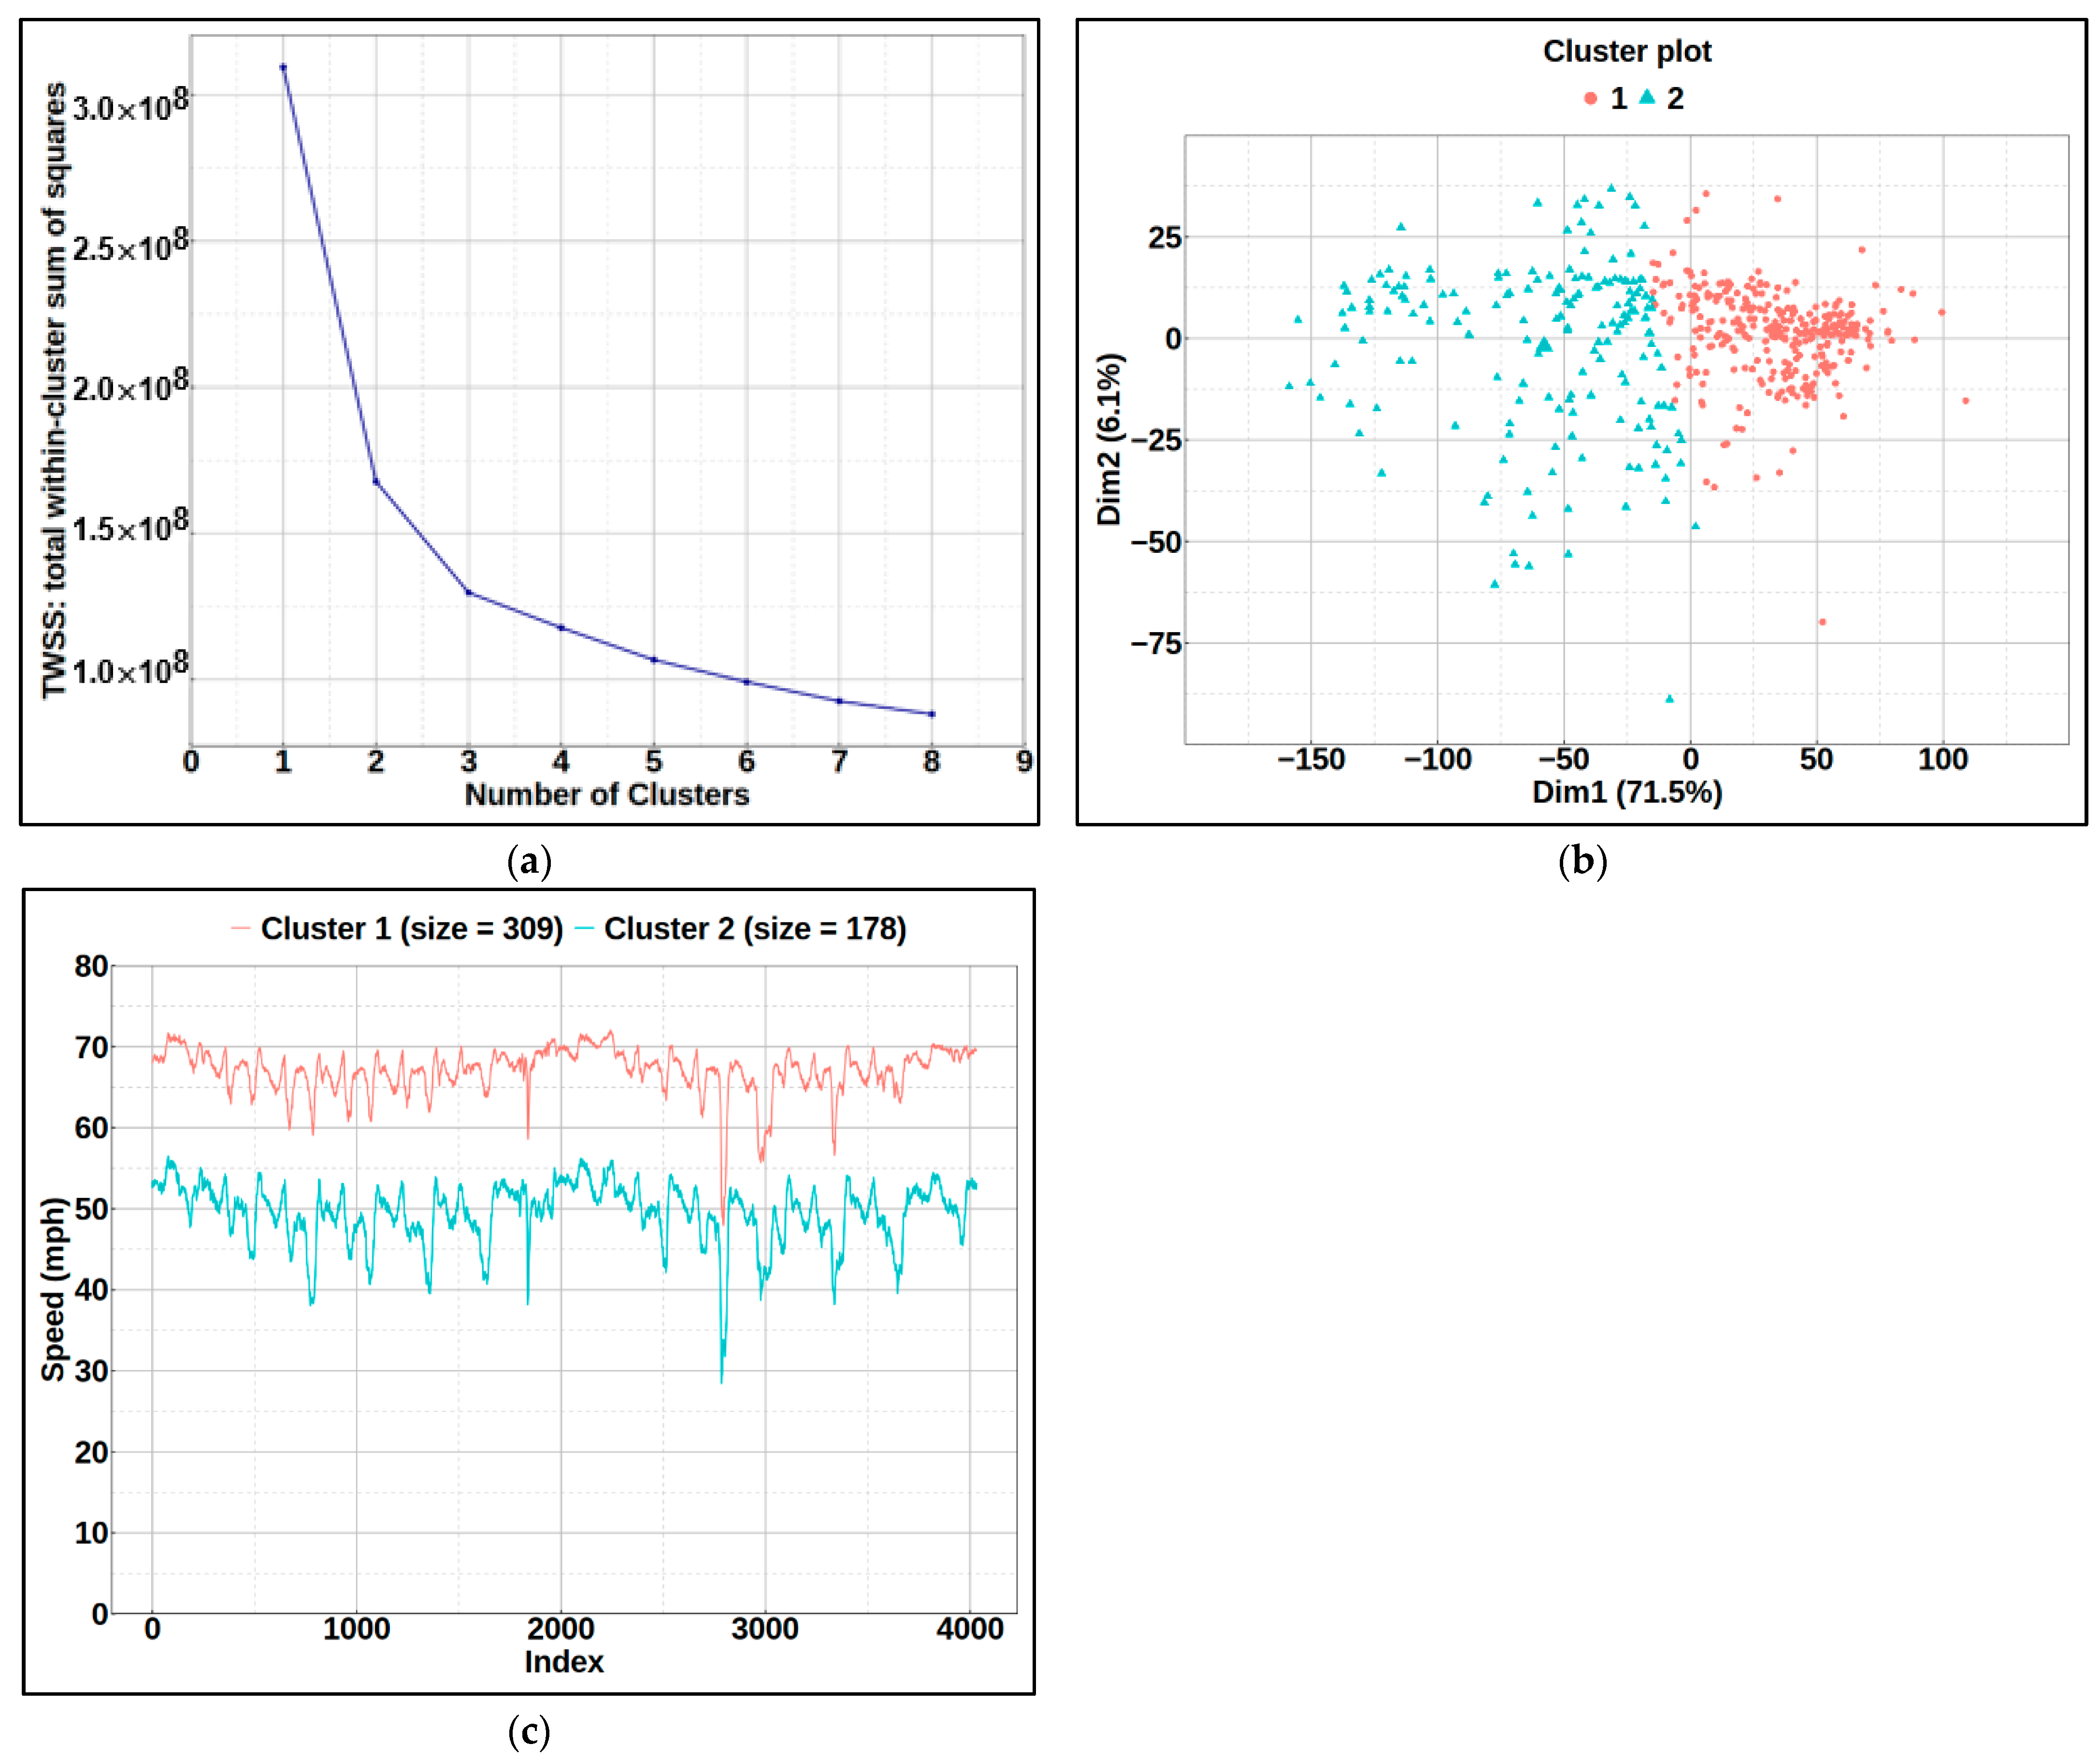The width and height of the screenshot is (2100, 1759).
Task: Click the 'Dim1 (71.5%)' axis label
Action: click(1627, 792)
